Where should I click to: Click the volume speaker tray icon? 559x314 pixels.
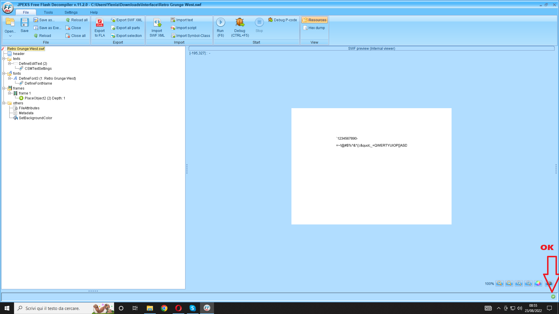pos(520,308)
